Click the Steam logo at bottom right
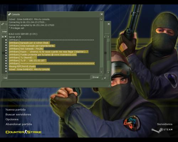Screen dimensions: 178x142 [x=162, y=130]
